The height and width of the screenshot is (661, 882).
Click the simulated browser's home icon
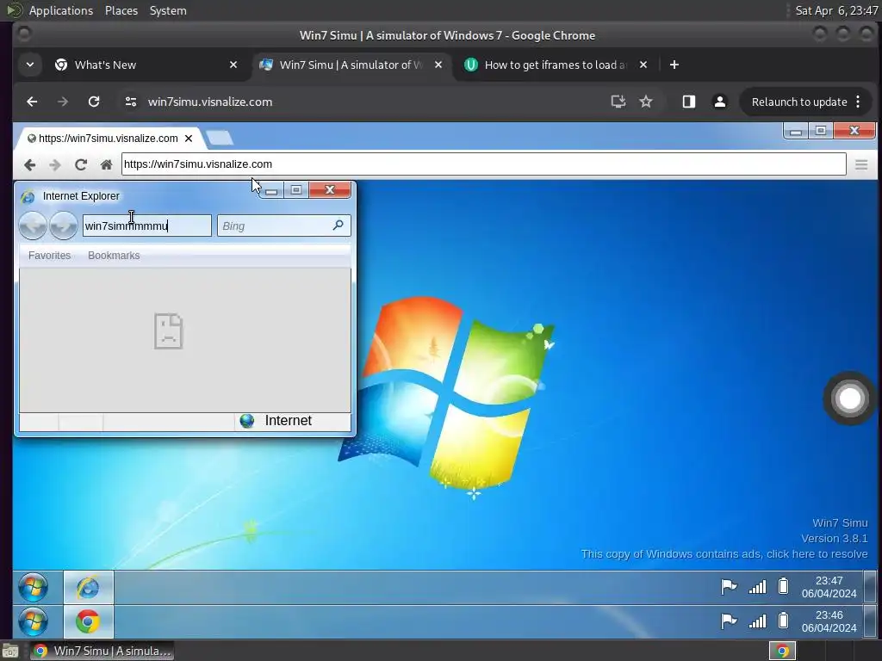coord(106,164)
